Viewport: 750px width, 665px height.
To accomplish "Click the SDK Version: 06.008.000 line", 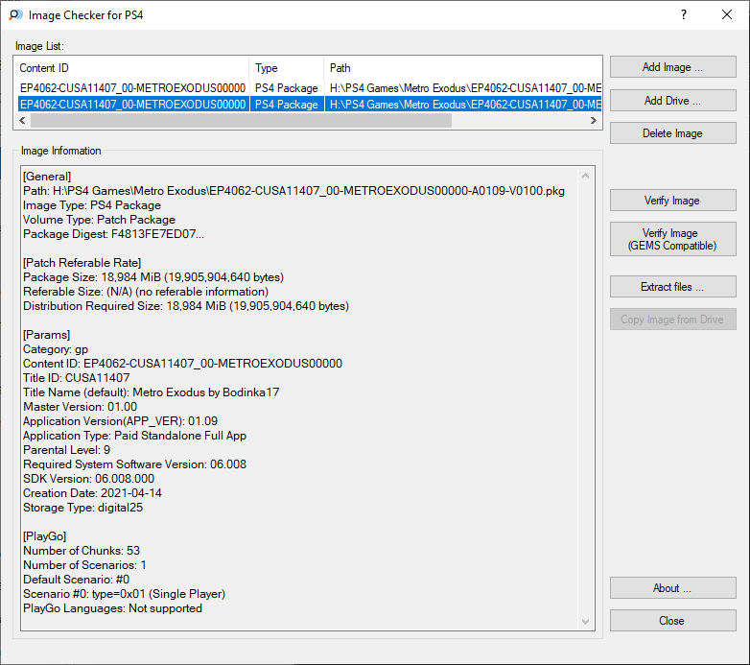I will point(88,479).
